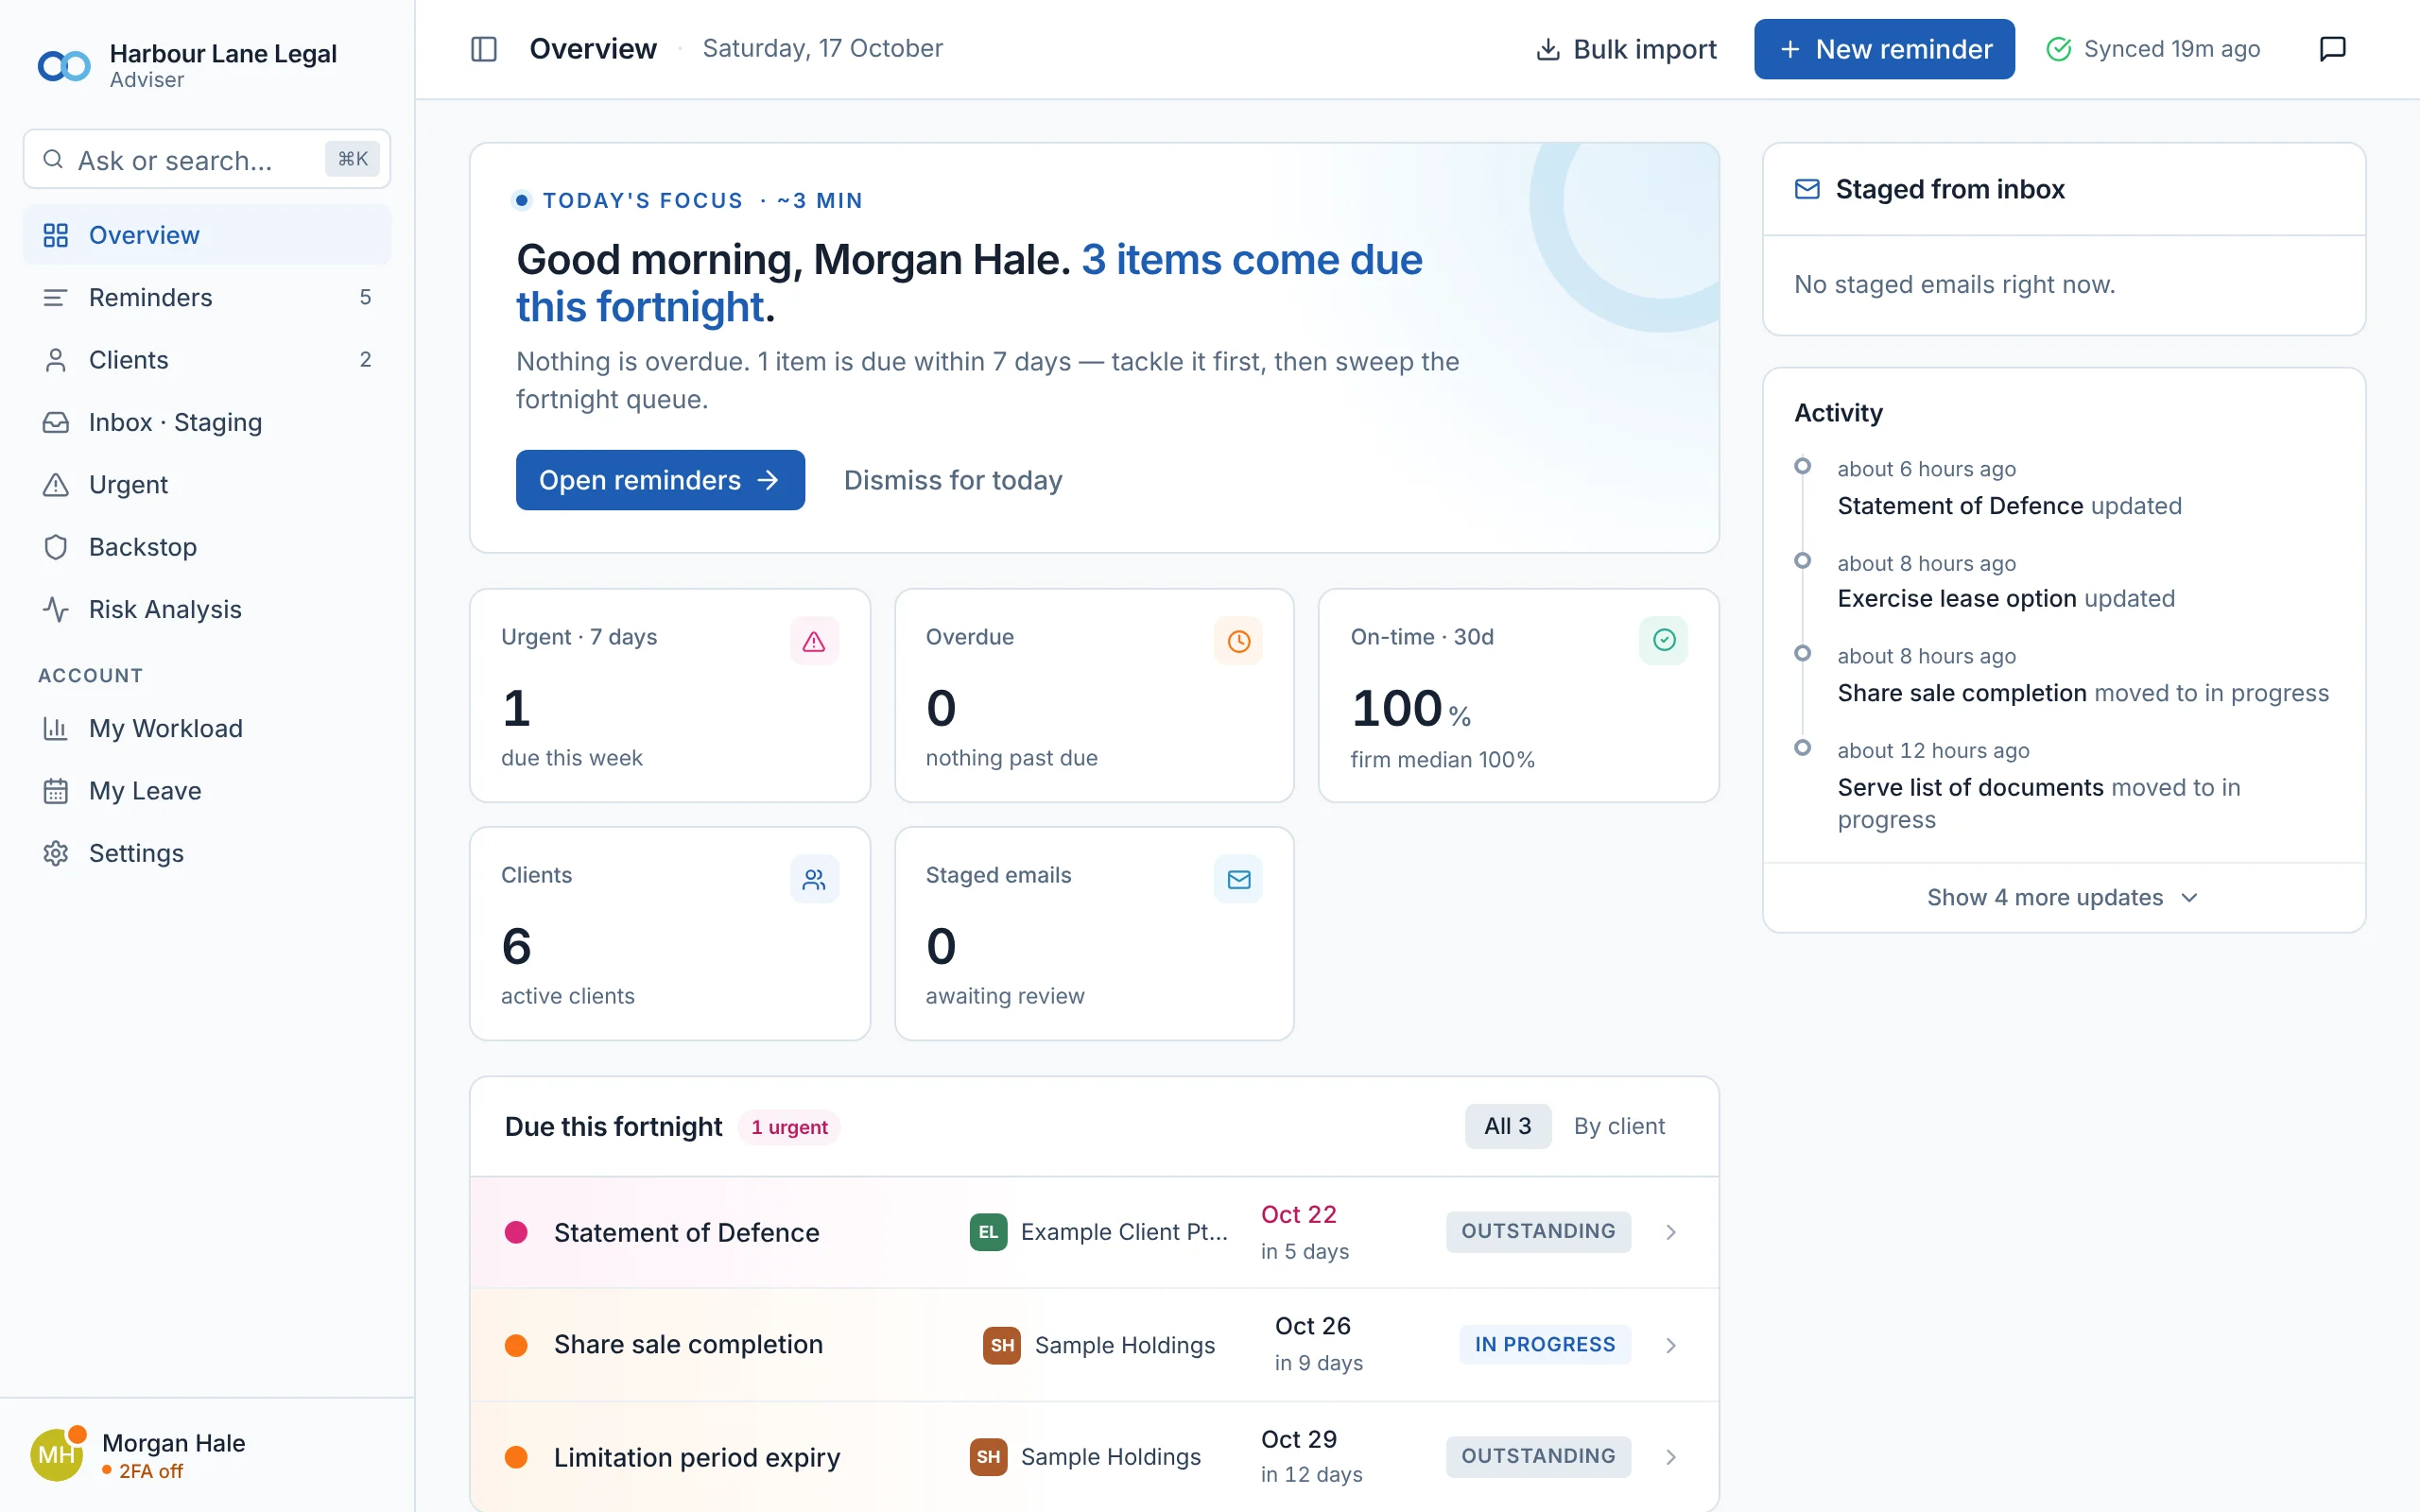Click the Urgent card warning triangle icon
The width and height of the screenshot is (2420, 1512).
coord(814,641)
